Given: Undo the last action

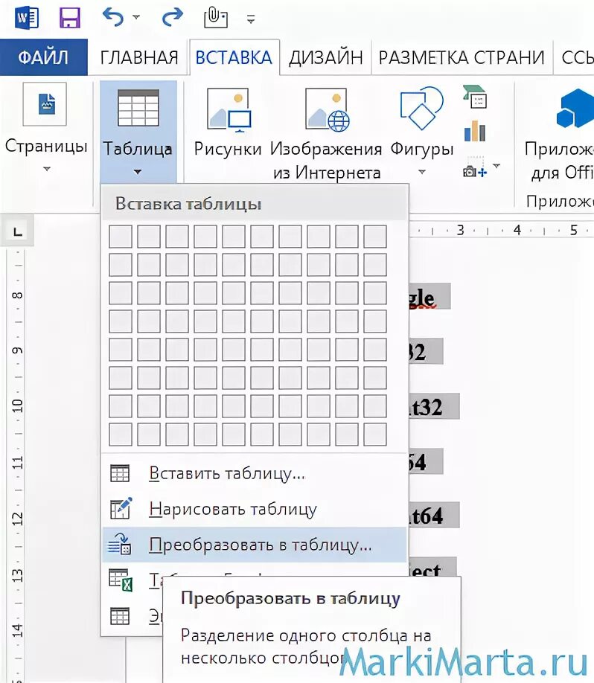Looking at the screenshot, I should pos(113,17).
